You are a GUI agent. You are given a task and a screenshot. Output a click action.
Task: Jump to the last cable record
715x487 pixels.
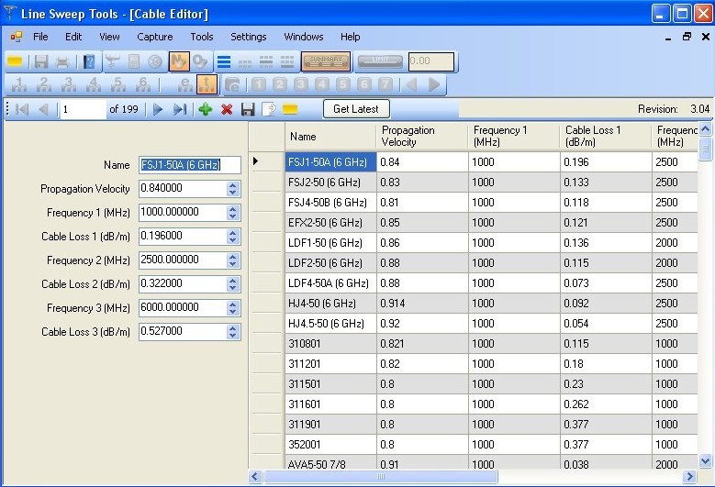coord(180,109)
